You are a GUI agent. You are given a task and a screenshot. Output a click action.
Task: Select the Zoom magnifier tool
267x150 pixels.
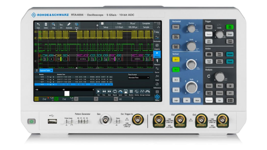[53, 25]
